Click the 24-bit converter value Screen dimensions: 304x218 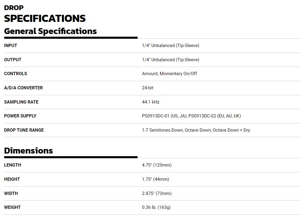pyautogui.click(x=148, y=88)
